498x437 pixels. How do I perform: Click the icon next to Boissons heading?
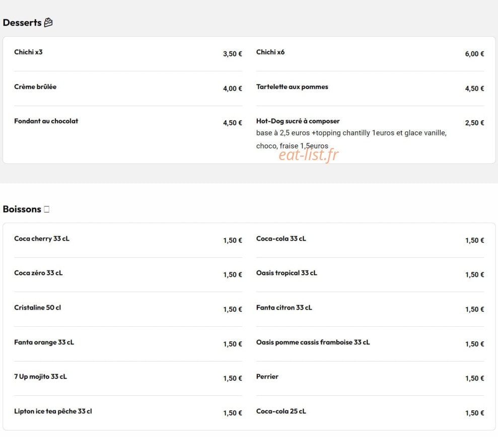pyautogui.click(x=46, y=209)
